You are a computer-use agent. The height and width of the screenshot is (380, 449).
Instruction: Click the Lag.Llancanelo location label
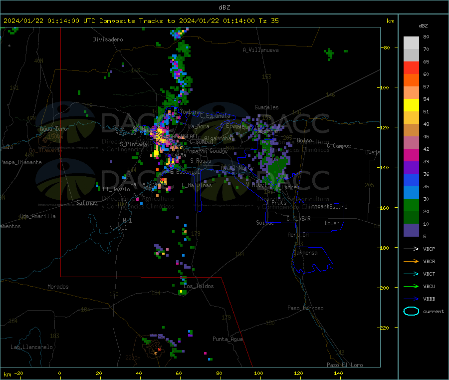(31, 347)
